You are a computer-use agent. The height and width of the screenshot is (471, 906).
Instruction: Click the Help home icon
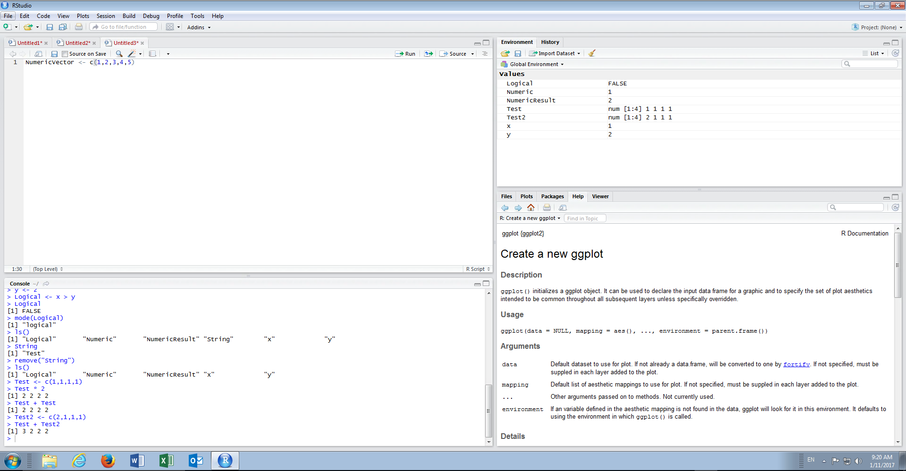pyautogui.click(x=531, y=208)
